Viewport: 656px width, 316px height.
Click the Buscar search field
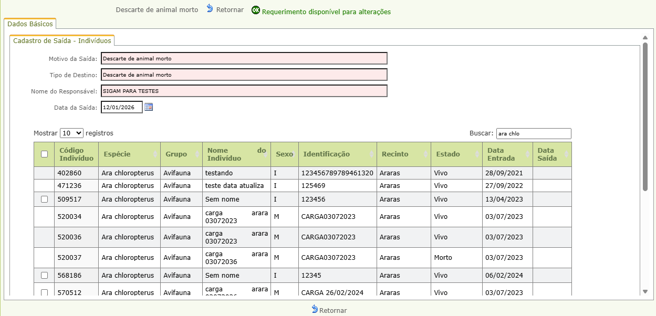point(533,133)
